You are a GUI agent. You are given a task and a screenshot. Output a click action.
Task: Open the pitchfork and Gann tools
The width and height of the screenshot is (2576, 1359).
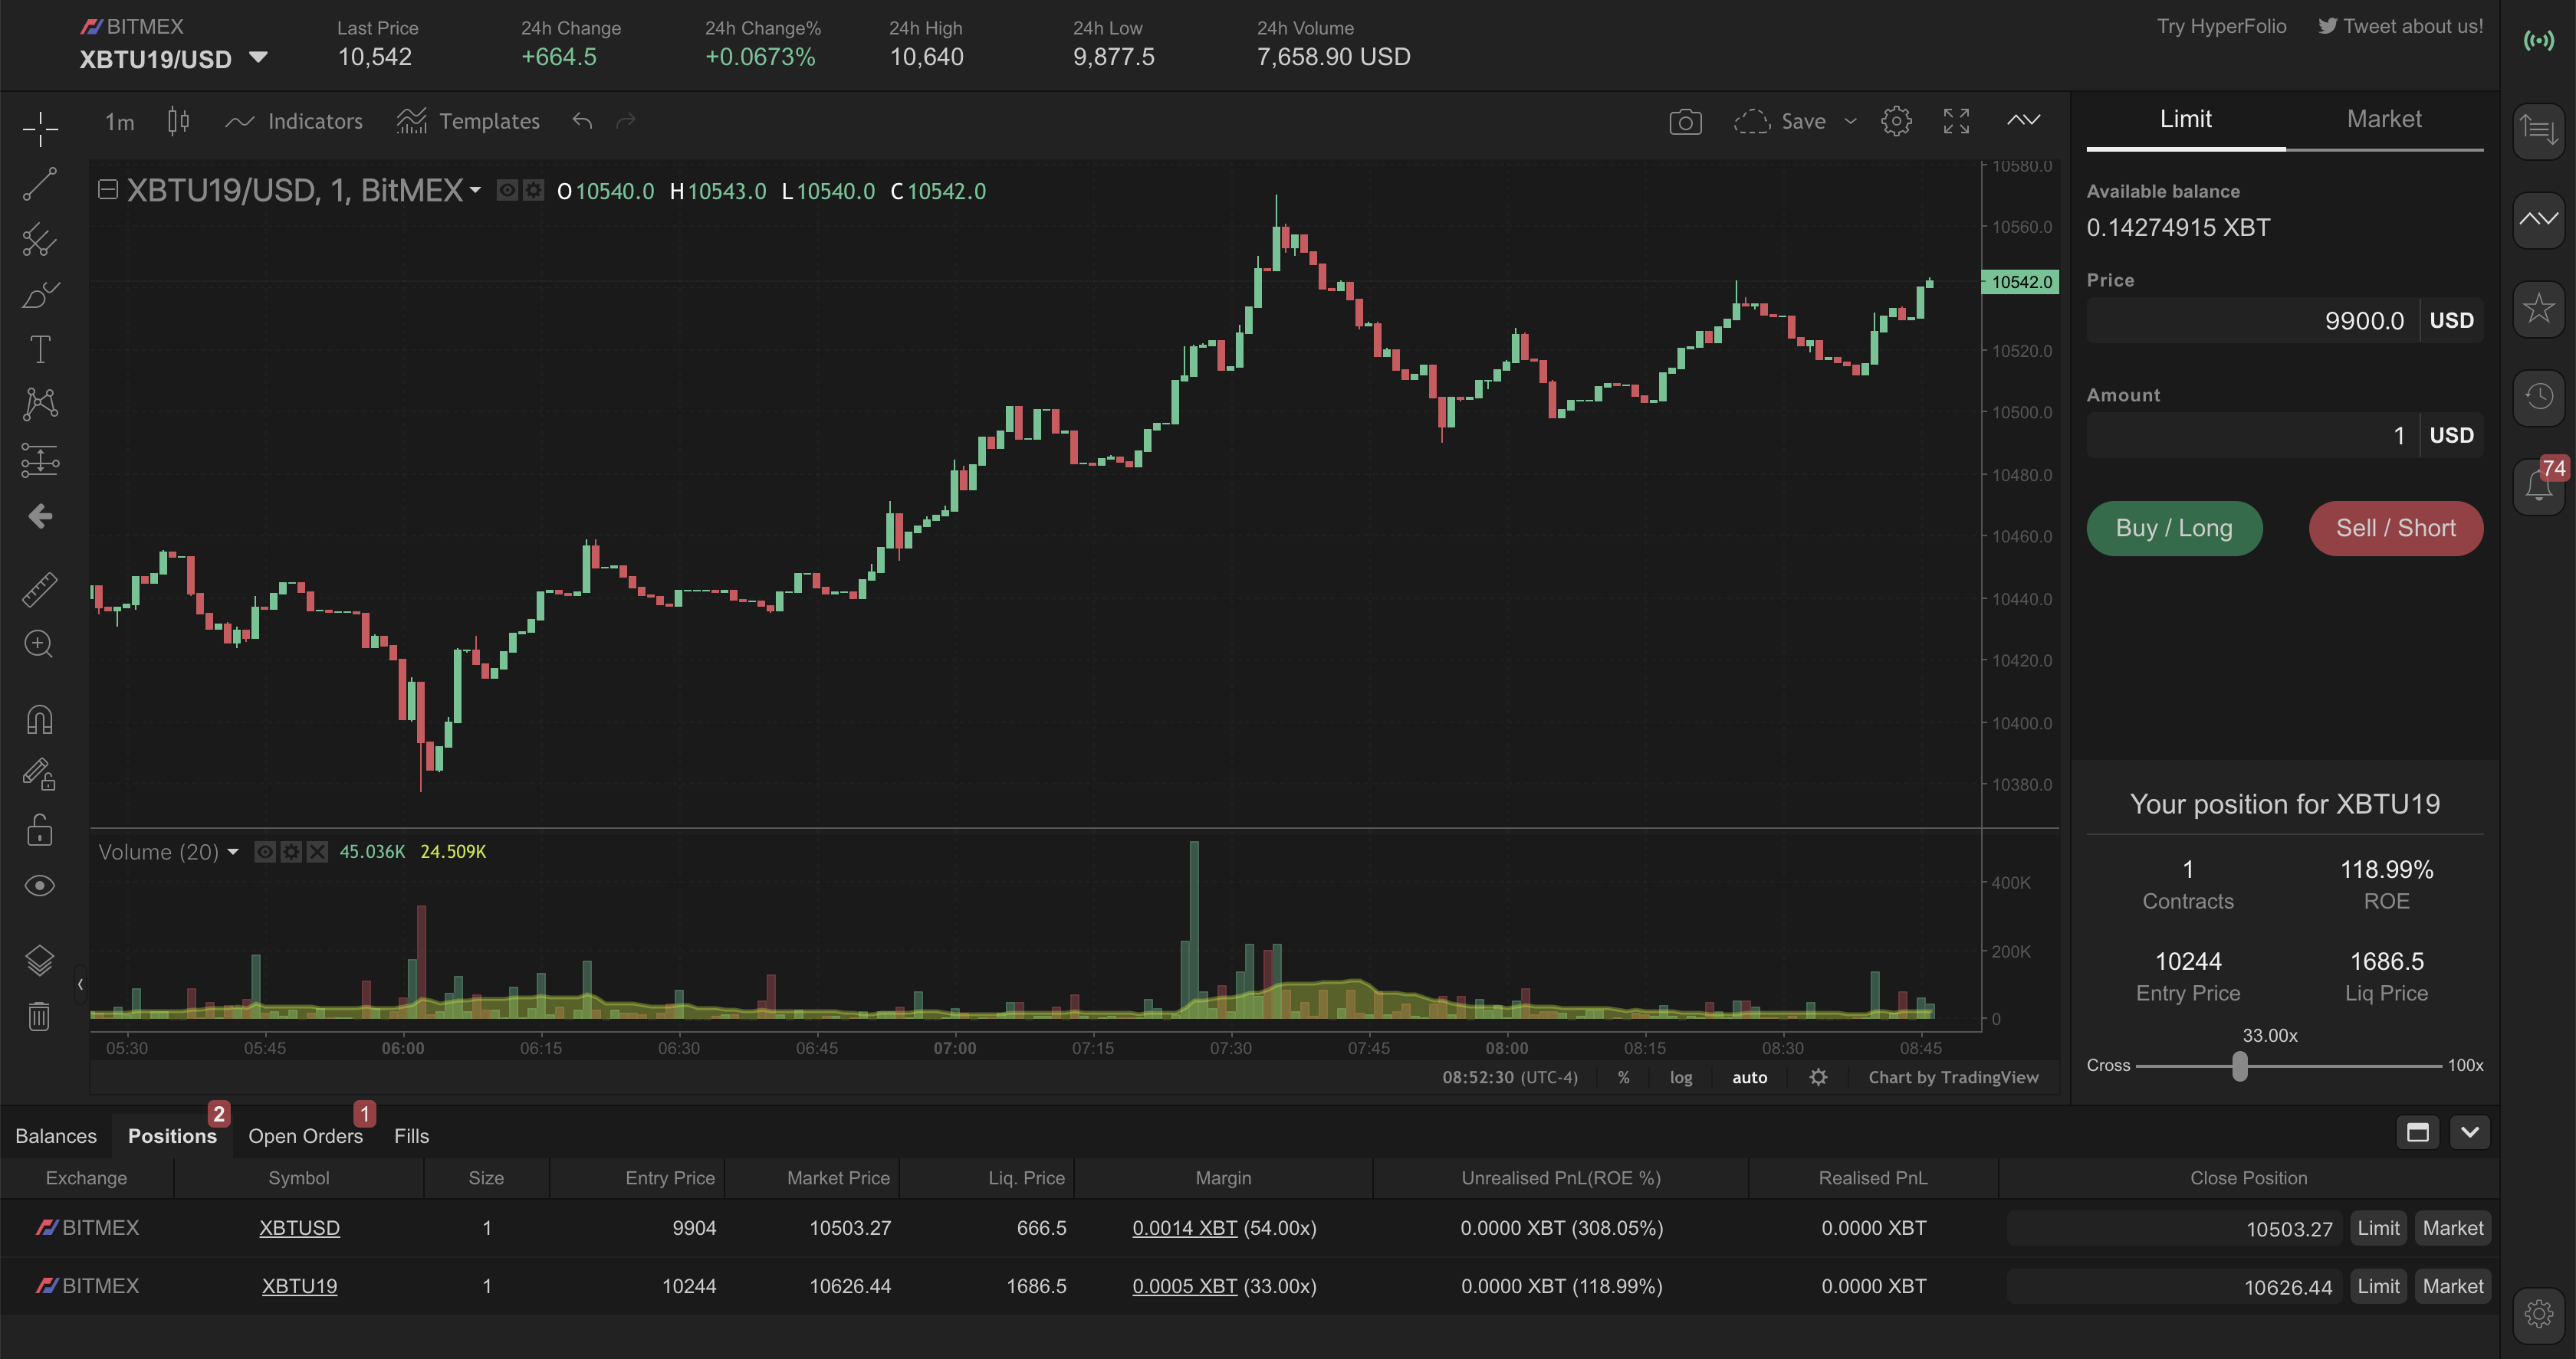(x=40, y=240)
